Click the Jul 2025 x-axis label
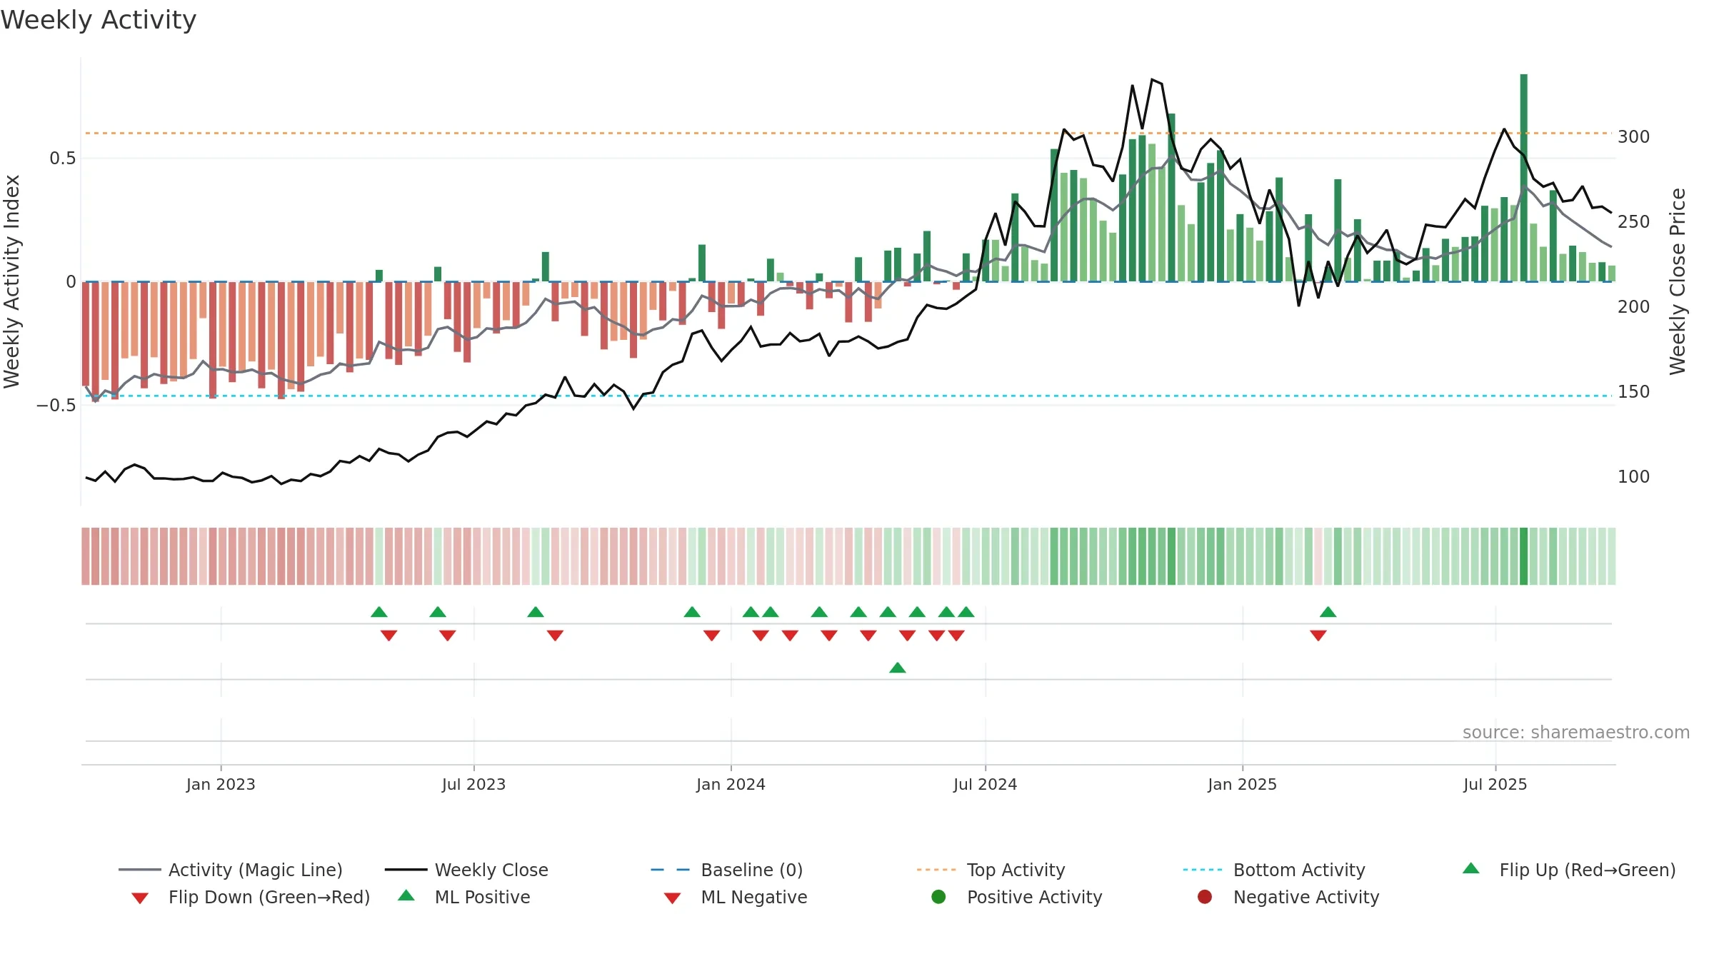Image resolution: width=1714 pixels, height=964 pixels. [x=1495, y=784]
